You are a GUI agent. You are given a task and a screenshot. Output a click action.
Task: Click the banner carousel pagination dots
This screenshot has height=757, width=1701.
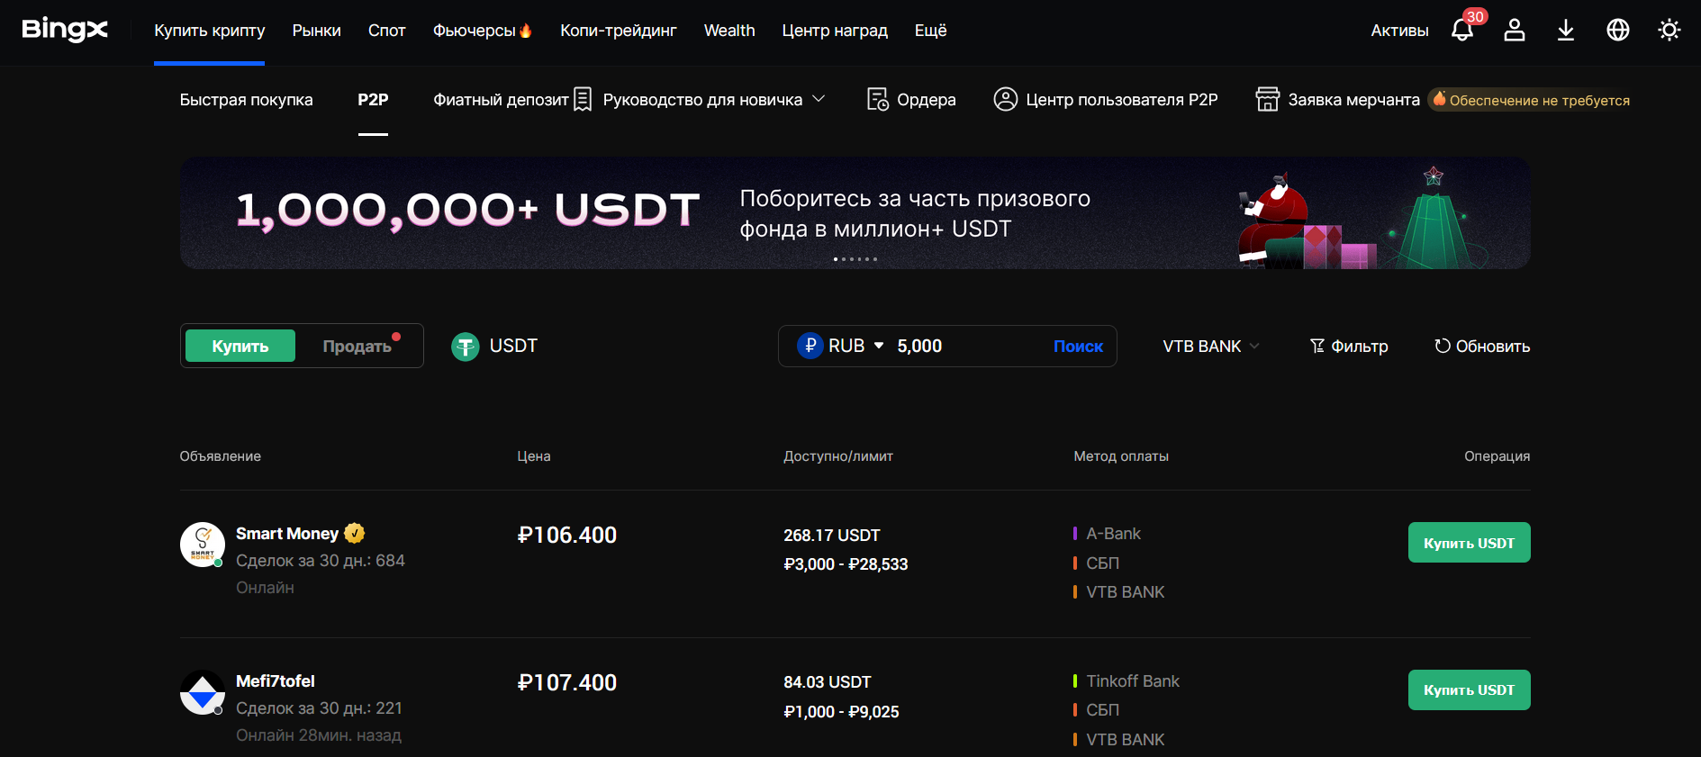point(855,259)
